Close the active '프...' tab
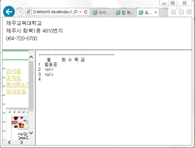 tap(156, 12)
